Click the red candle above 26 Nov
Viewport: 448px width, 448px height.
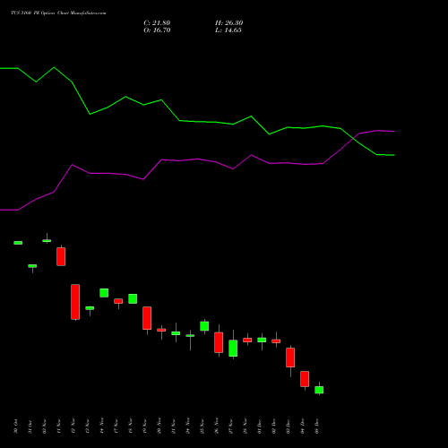219,342
